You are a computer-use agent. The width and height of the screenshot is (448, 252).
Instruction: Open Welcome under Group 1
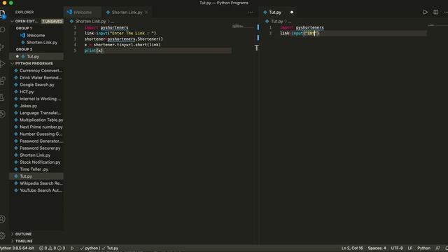pos(36,36)
